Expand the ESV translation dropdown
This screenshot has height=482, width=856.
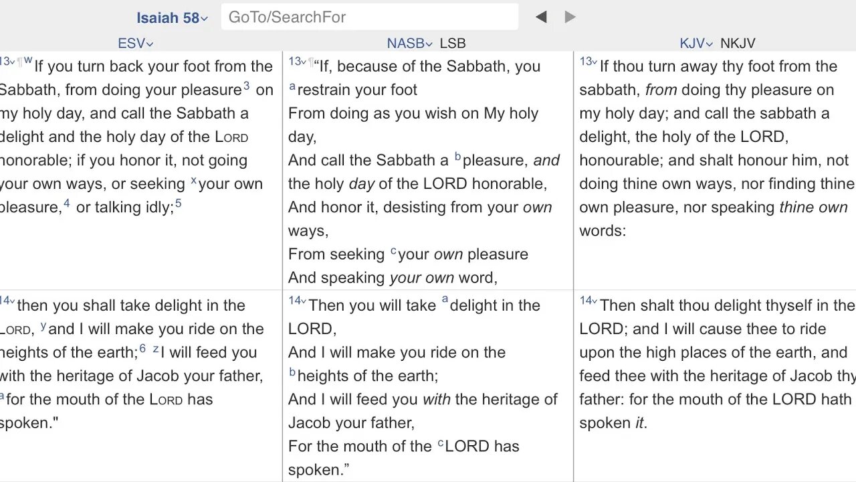(x=135, y=44)
